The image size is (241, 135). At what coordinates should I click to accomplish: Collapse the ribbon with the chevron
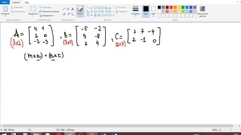[x=238, y=2]
